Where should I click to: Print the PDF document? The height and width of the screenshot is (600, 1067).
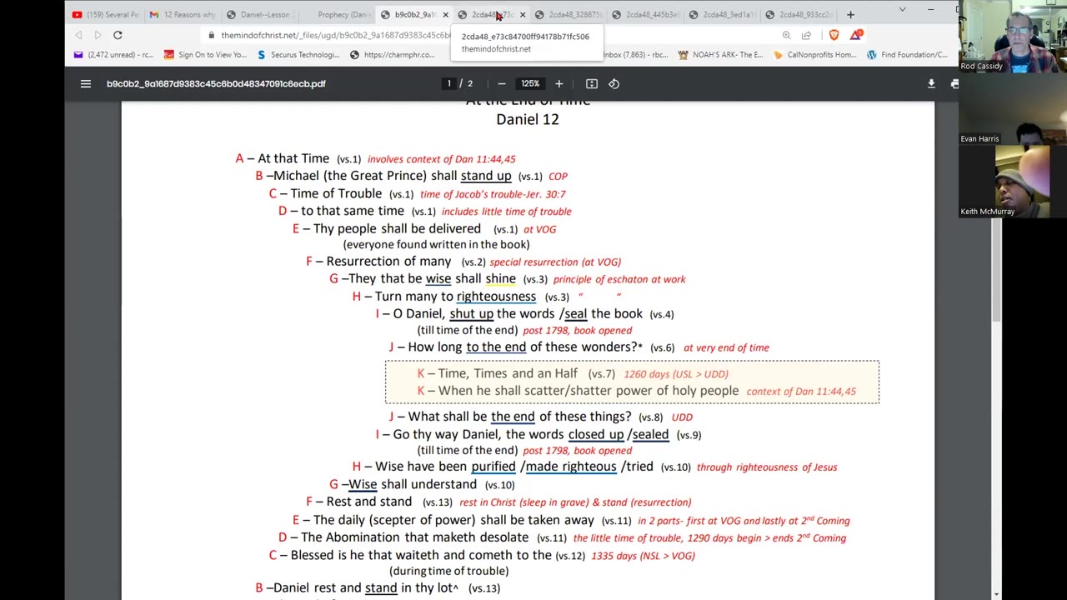coord(954,83)
